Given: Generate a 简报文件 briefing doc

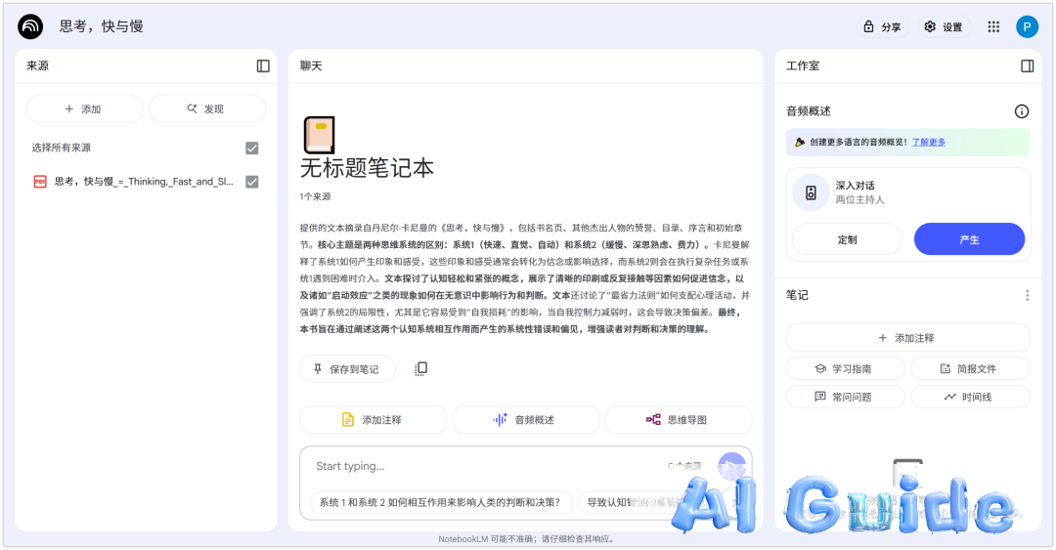Looking at the screenshot, I should pyautogui.click(x=970, y=368).
